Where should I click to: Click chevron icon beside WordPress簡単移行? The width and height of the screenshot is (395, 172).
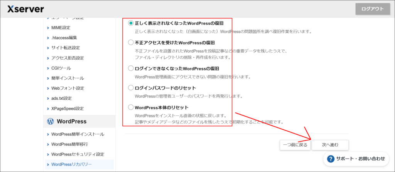[x=48, y=145]
